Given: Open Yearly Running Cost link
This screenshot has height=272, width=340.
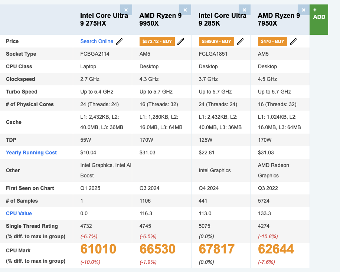Looking at the screenshot, I should tap(31, 153).
